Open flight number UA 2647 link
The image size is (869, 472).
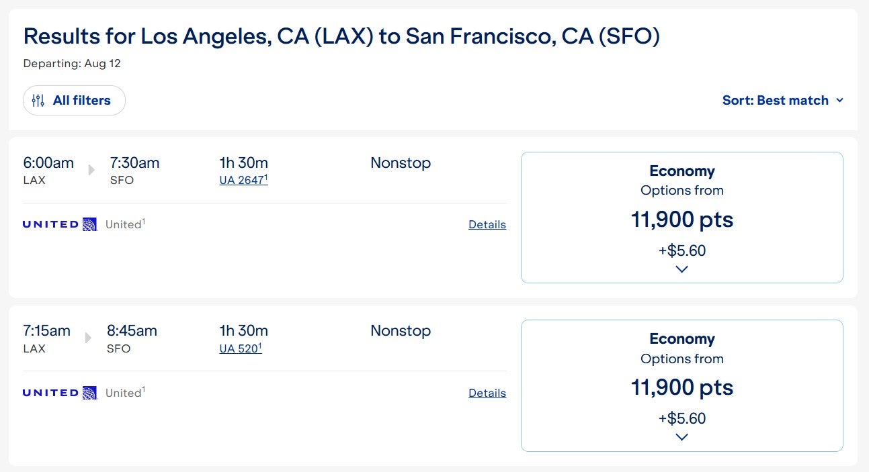(243, 180)
